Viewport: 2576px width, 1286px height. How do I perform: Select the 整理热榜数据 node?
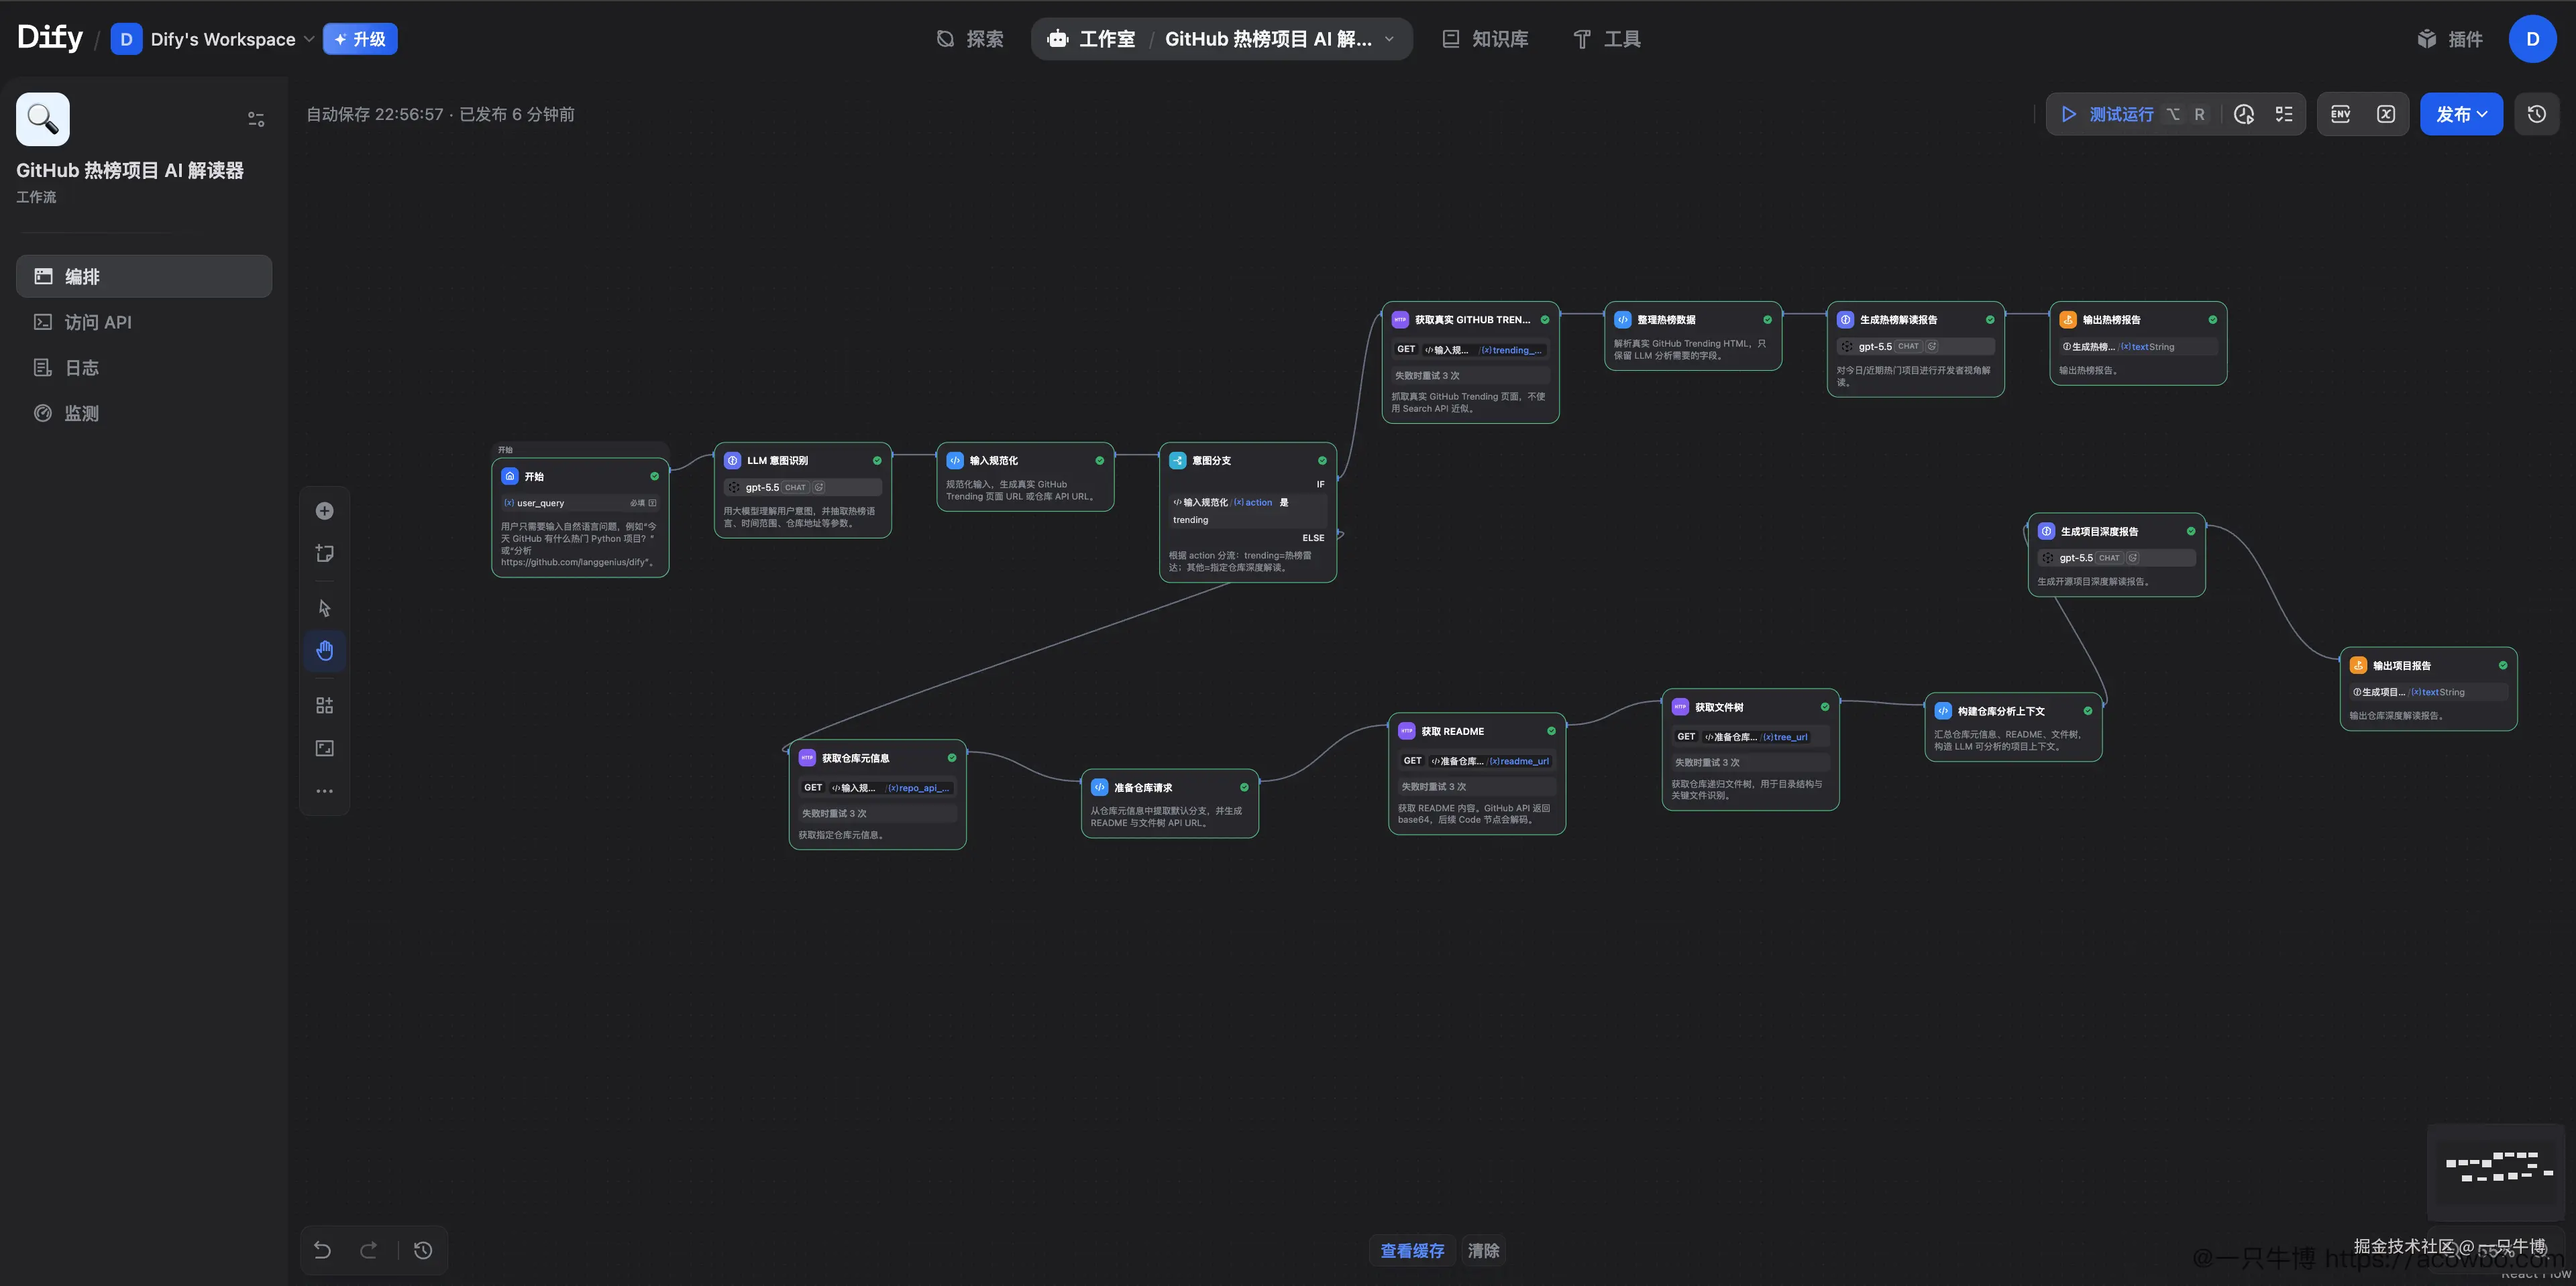click(x=1693, y=336)
